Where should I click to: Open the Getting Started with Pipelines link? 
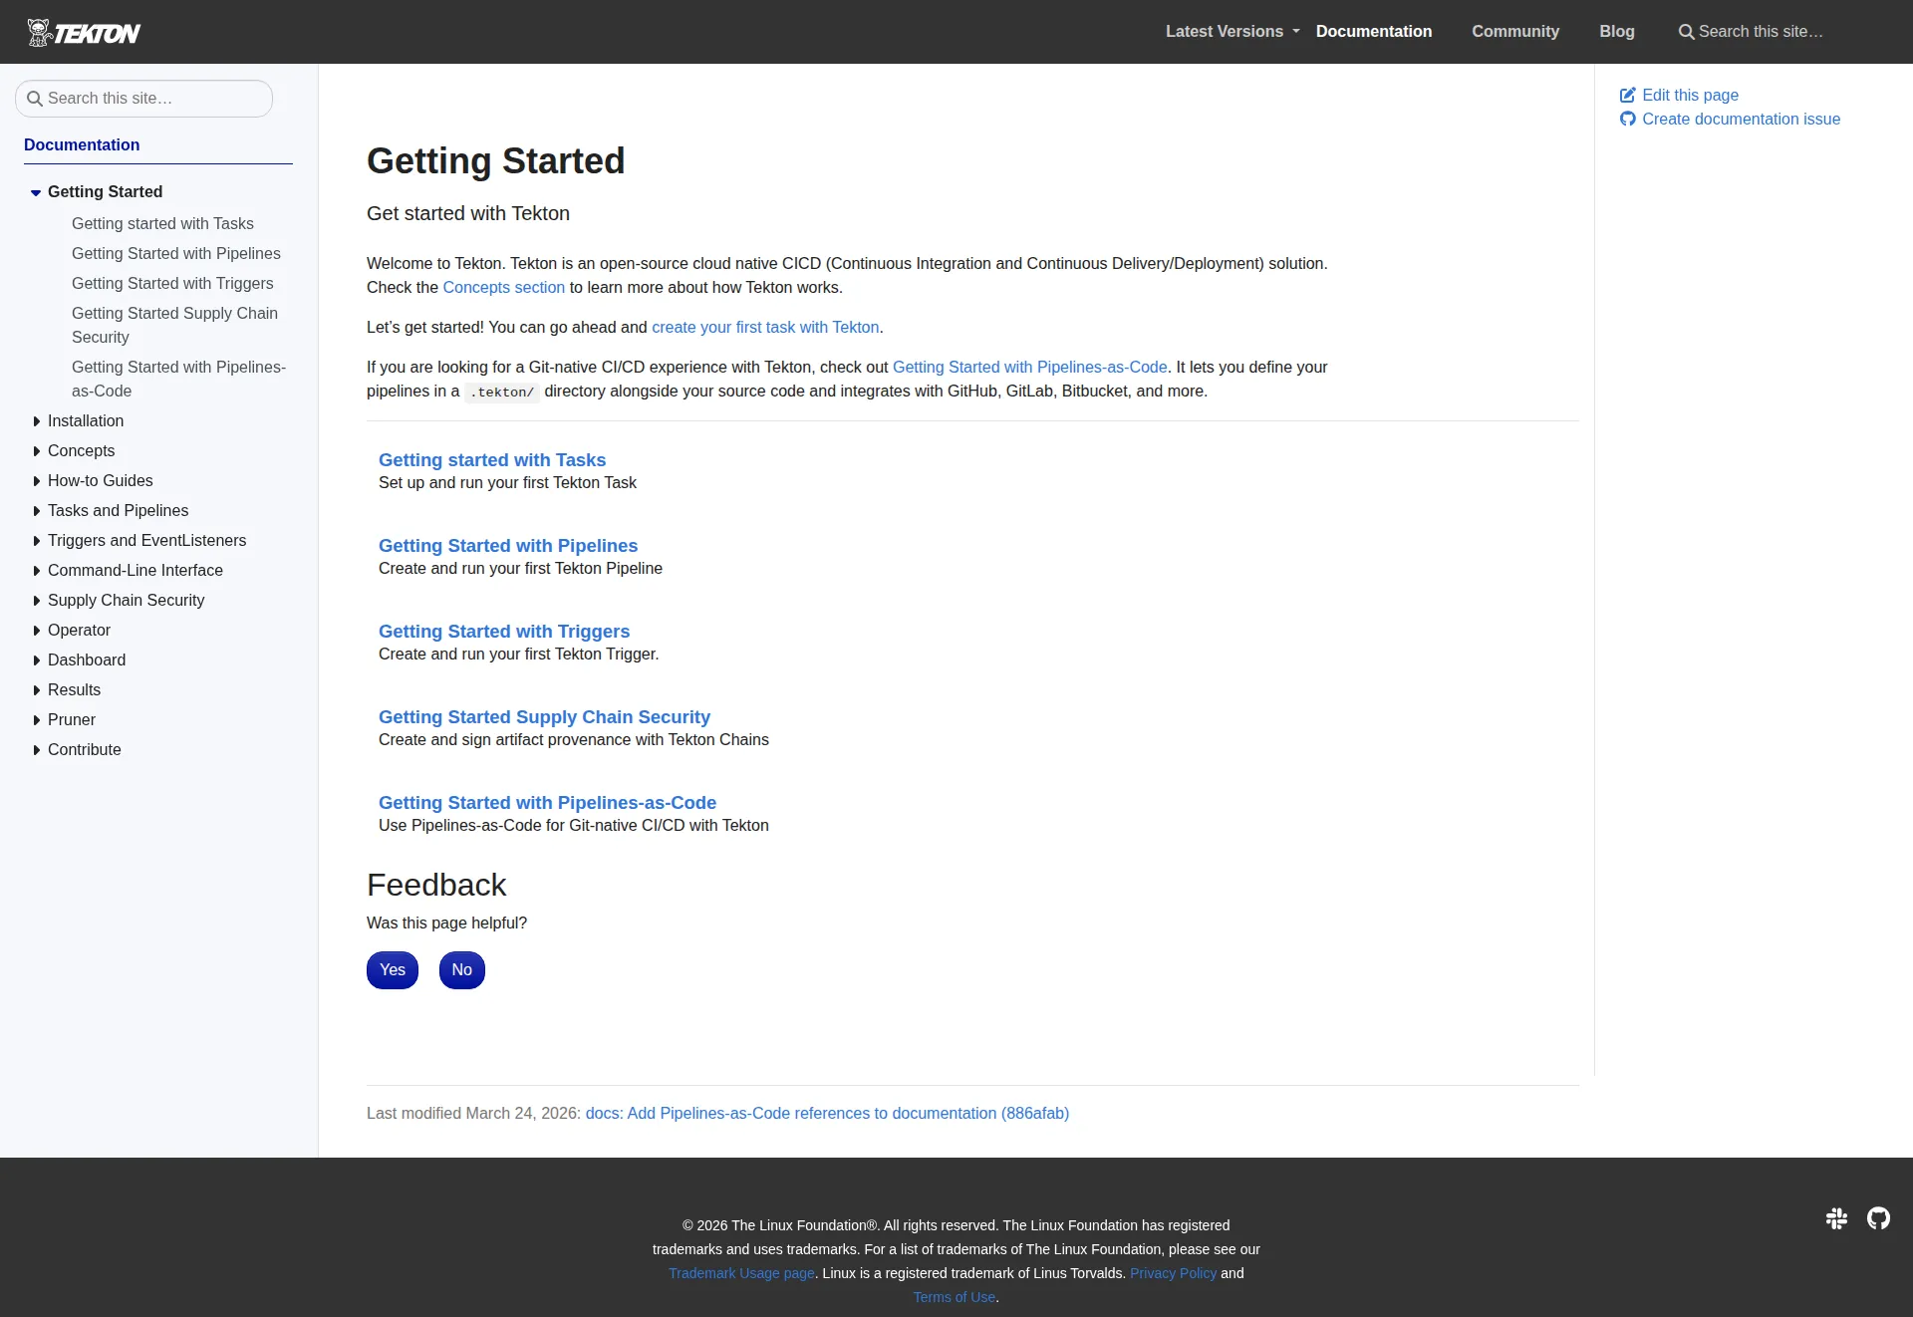click(x=508, y=545)
